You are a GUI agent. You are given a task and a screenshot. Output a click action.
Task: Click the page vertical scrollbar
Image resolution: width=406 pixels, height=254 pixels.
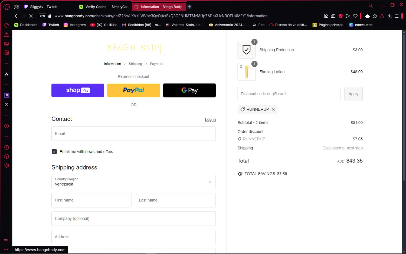(404, 108)
